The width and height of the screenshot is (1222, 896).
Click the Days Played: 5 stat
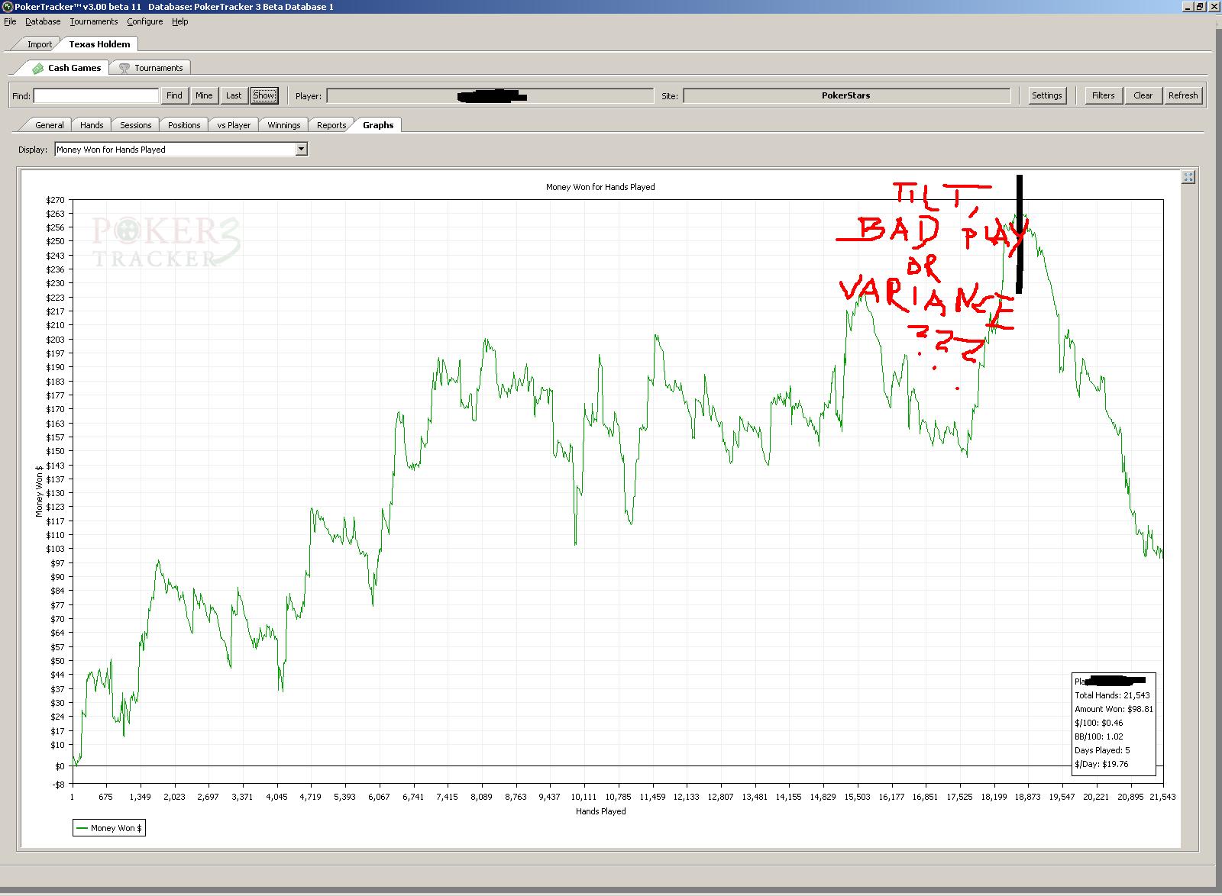point(1102,750)
